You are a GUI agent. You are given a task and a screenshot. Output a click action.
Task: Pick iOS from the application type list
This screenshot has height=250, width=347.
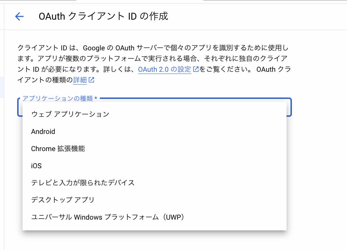(x=36, y=165)
